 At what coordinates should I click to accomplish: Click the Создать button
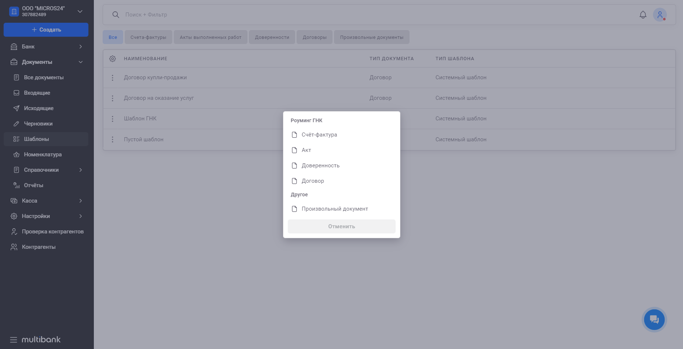pos(46,30)
